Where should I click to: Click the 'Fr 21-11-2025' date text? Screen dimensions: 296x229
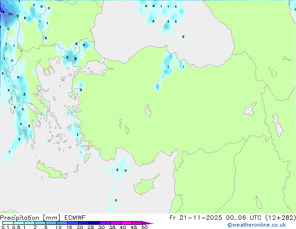(x=196, y=218)
